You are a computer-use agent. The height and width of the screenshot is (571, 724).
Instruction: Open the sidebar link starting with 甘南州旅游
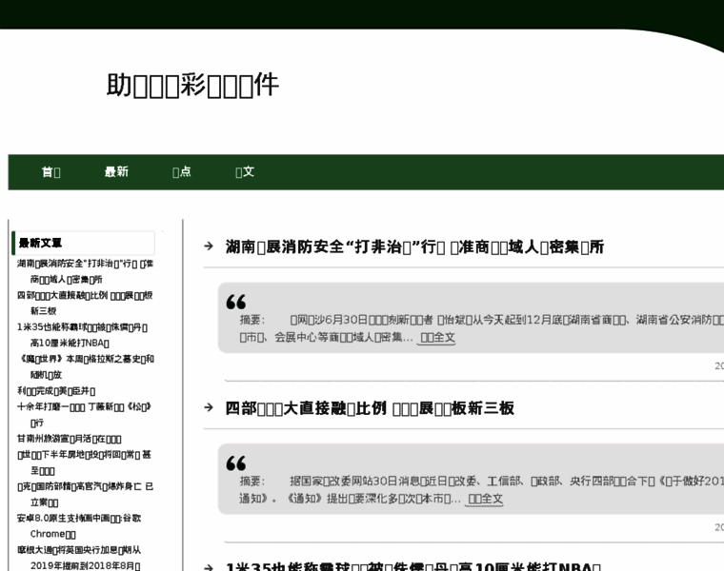tap(70, 439)
